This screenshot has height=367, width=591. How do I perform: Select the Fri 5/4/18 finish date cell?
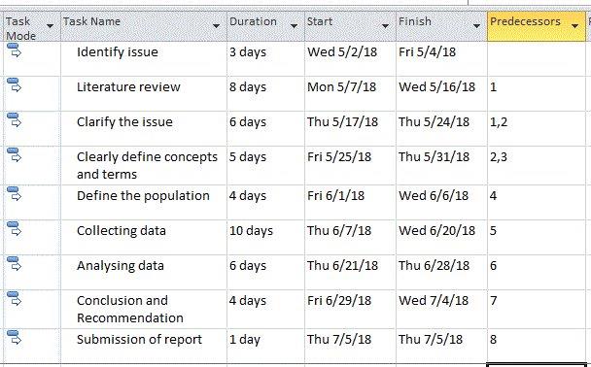441,58
